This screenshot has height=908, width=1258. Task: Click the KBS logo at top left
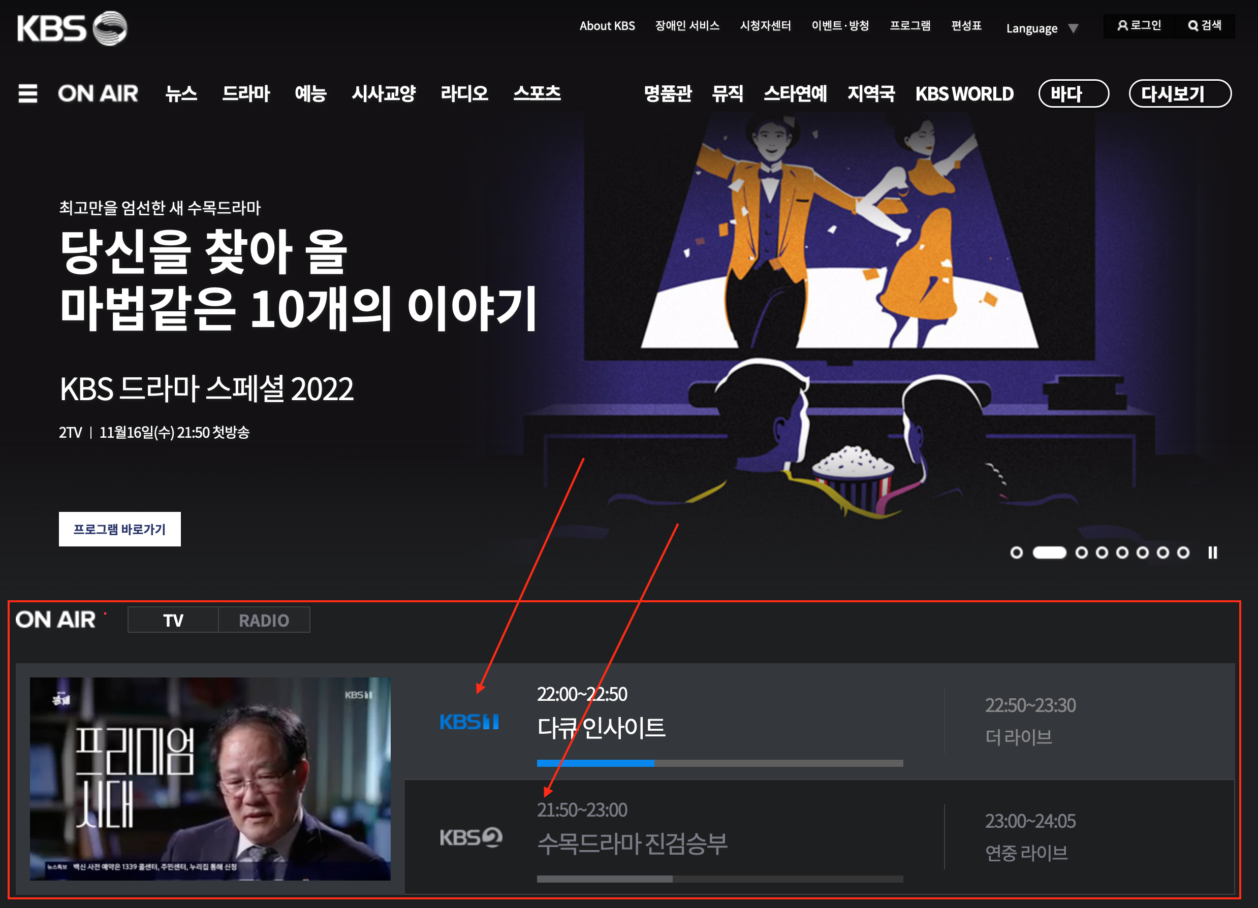coord(72,28)
